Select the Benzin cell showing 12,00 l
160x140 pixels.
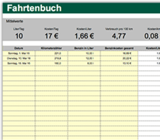pyautogui.click(x=84, y=58)
